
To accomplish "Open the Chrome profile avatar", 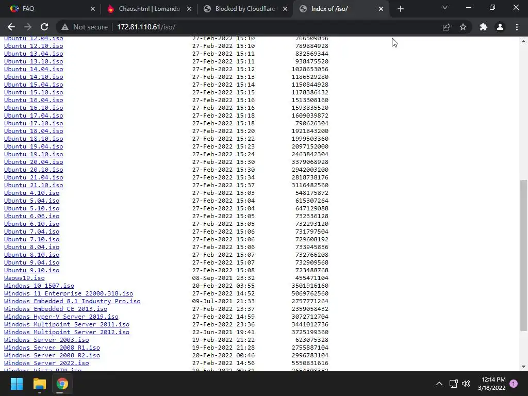I will coord(500,27).
